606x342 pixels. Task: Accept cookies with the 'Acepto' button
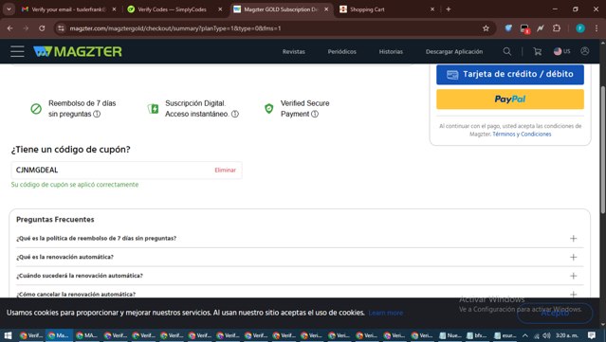555,313
